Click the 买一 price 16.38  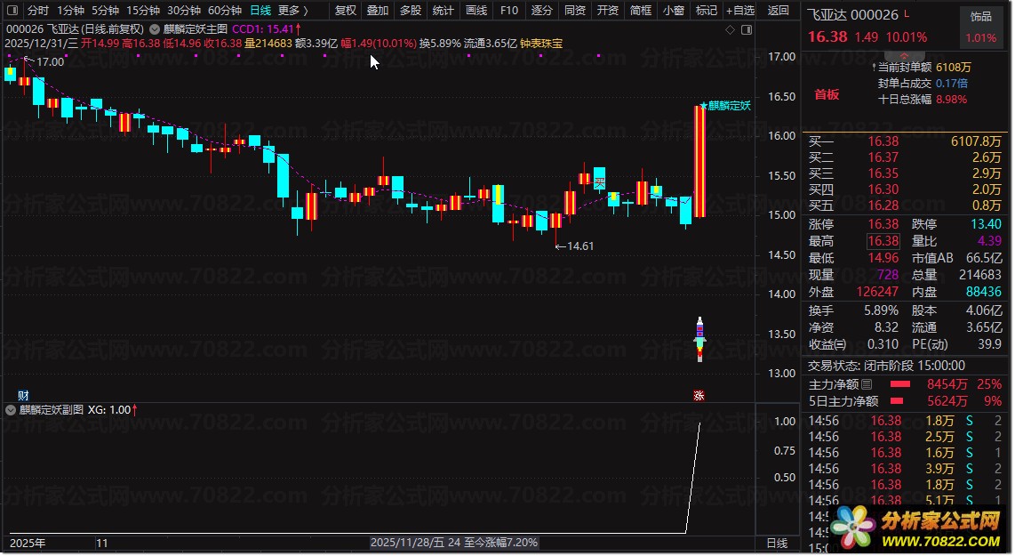pos(883,141)
